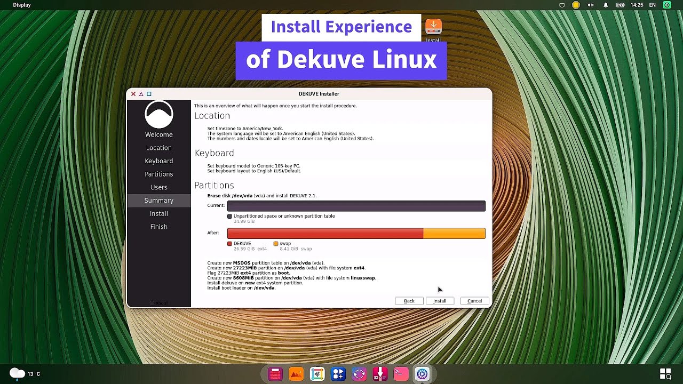Click the orange swap segment in After bar
The width and height of the screenshot is (683, 384).
[454, 233]
